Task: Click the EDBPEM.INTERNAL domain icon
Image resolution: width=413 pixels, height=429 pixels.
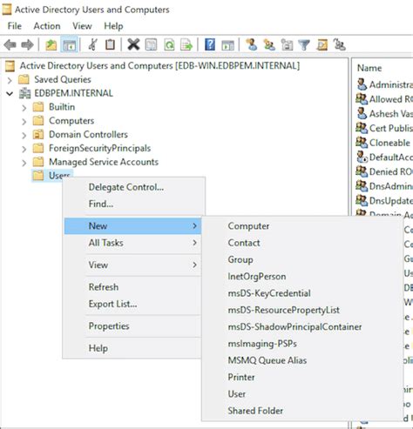Action: pyautogui.click(x=24, y=93)
